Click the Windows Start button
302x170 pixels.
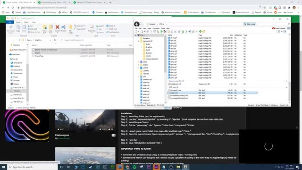pyautogui.click(x=3, y=167)
